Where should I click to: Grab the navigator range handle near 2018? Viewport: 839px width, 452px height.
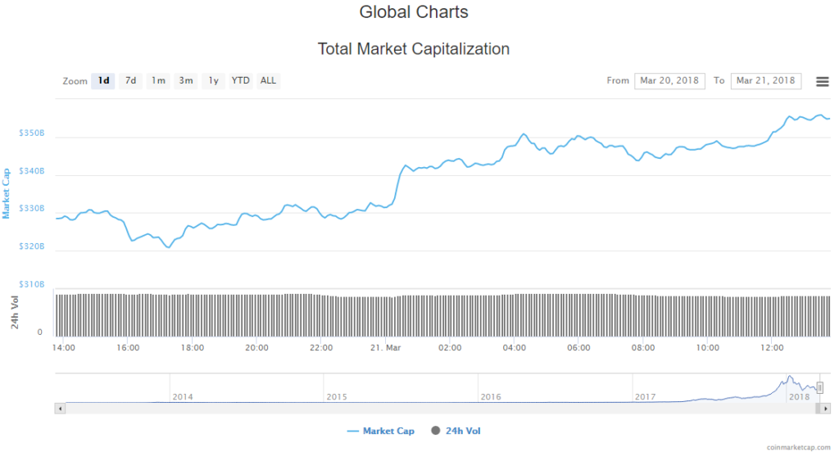(819, 387)
